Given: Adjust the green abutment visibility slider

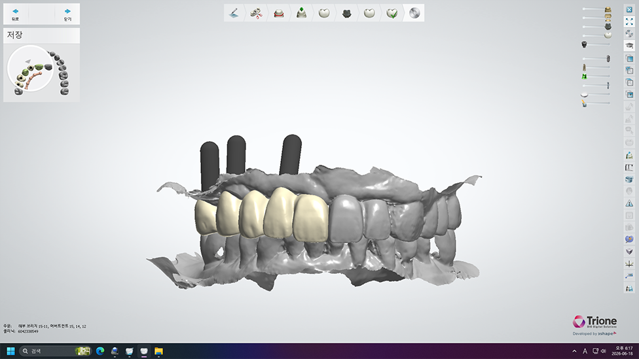Looking at the screenshot, I should 596,76.
